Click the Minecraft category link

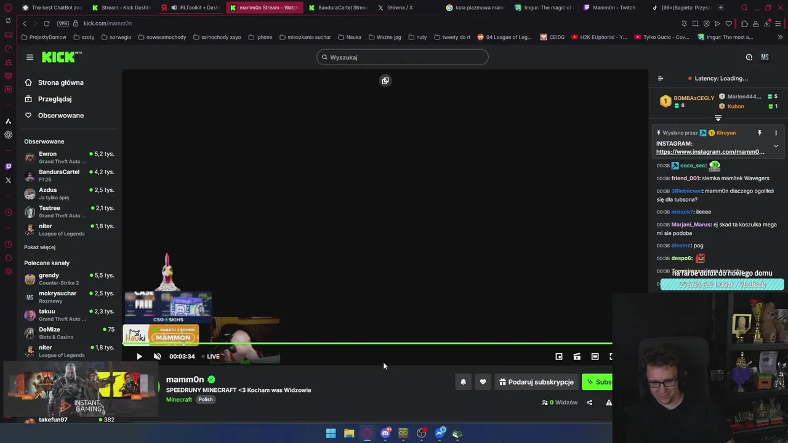pyautogui.click(x=179, y=400)
